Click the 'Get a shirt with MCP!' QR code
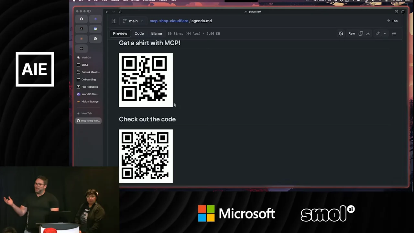The height and width of the screenshot is (233, 414). (146, 80)
